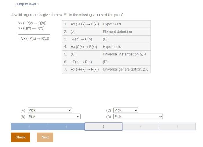The height and width of the screenshot is (147, 203).
Task: Select level 3 in progress bar
Action: point(104,126)
